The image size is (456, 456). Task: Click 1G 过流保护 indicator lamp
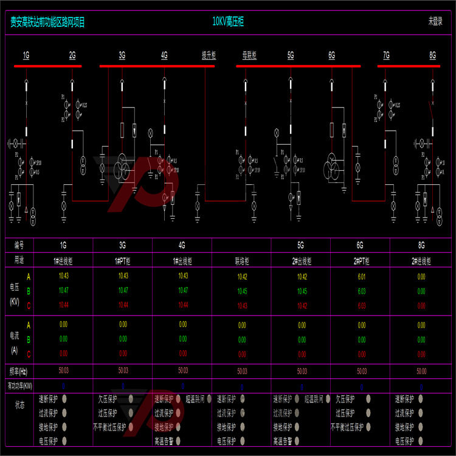pyautogui.click(x=64, y=413)
